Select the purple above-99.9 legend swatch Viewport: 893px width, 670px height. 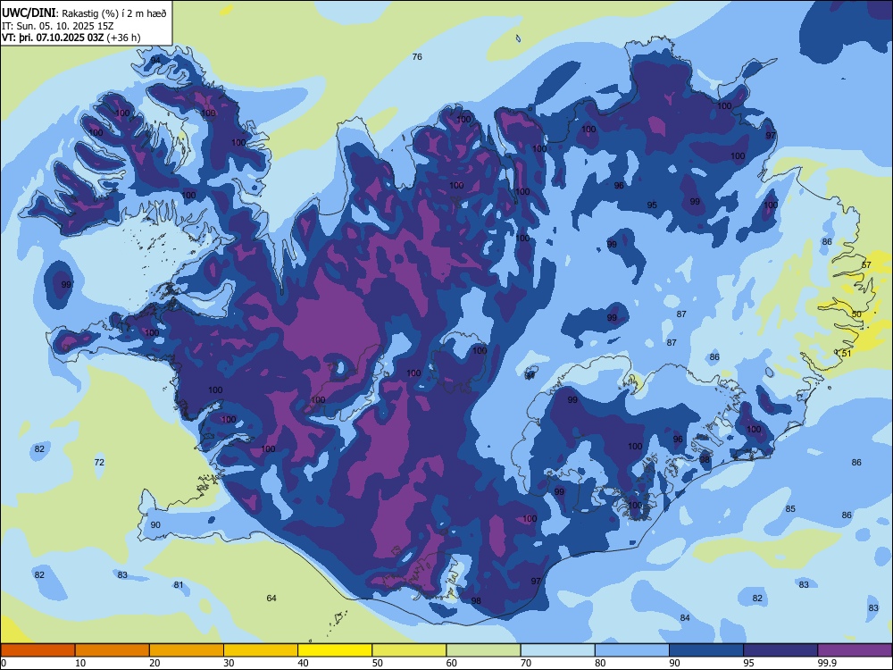point(855,650)
